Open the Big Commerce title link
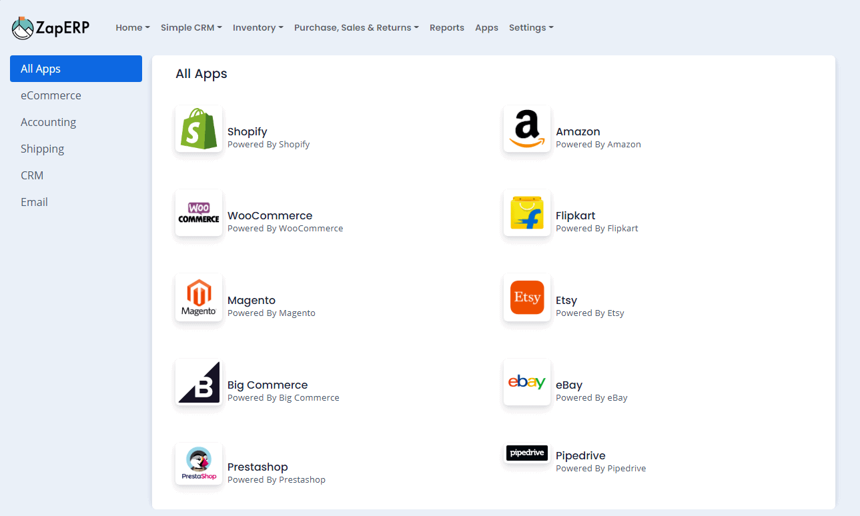The image size is (860, 516). [x=268, y=385]
